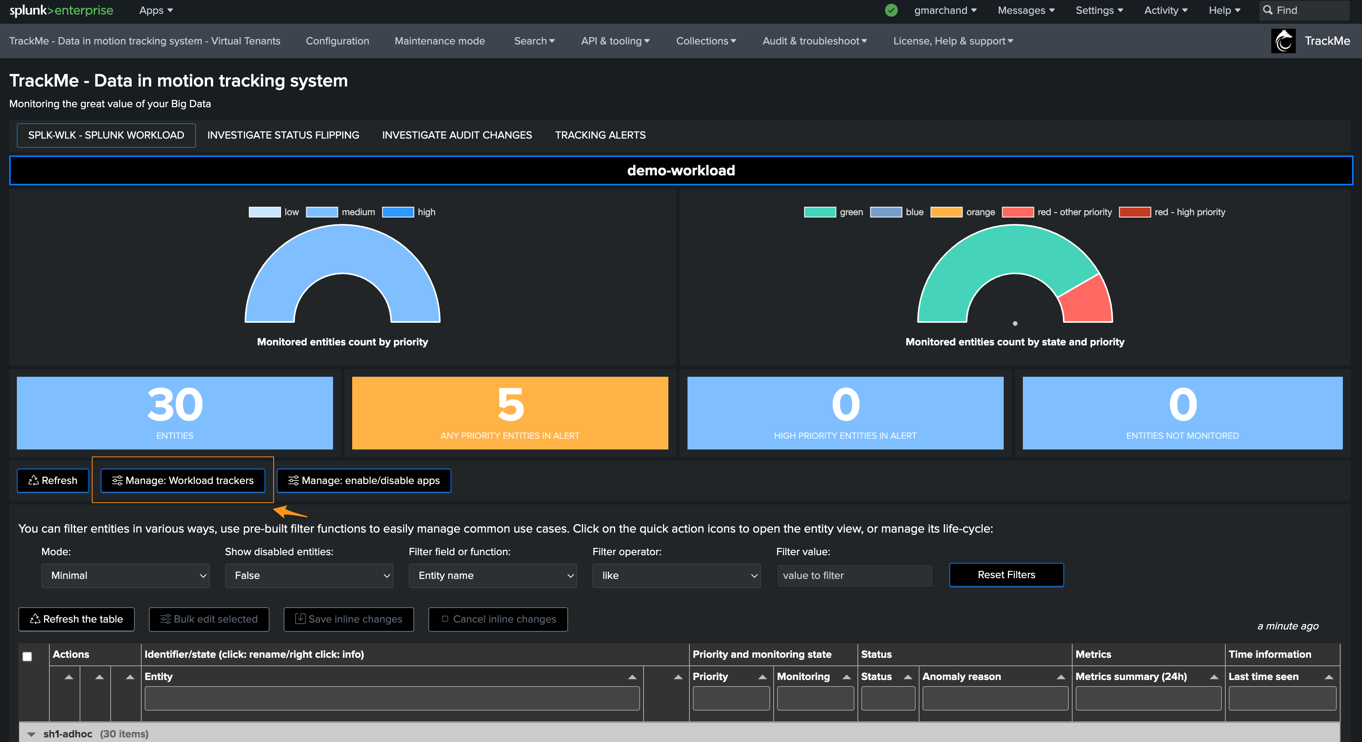
Task: Open the Help dropdown
Action: (x=1224, y=11)
